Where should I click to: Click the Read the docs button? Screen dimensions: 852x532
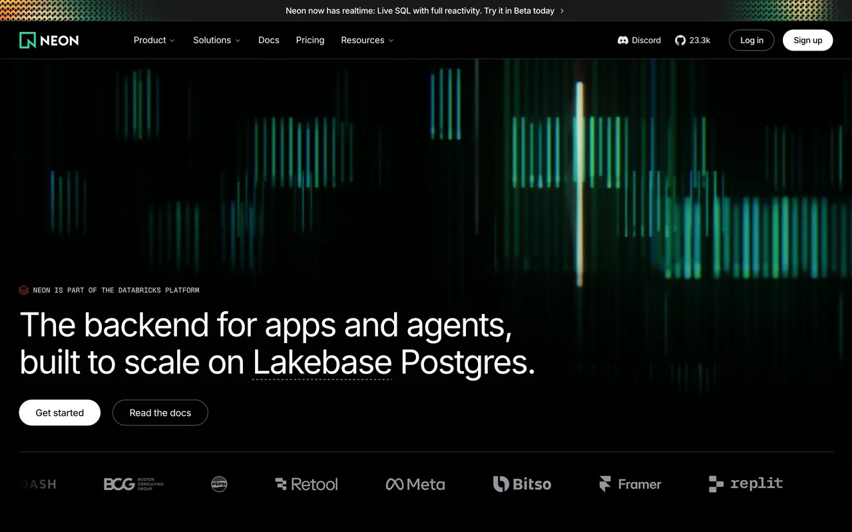point(160,413)
